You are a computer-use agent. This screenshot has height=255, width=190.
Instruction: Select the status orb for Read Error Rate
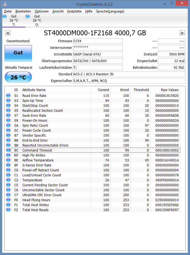pyautogui.click(x=8, y=95)
